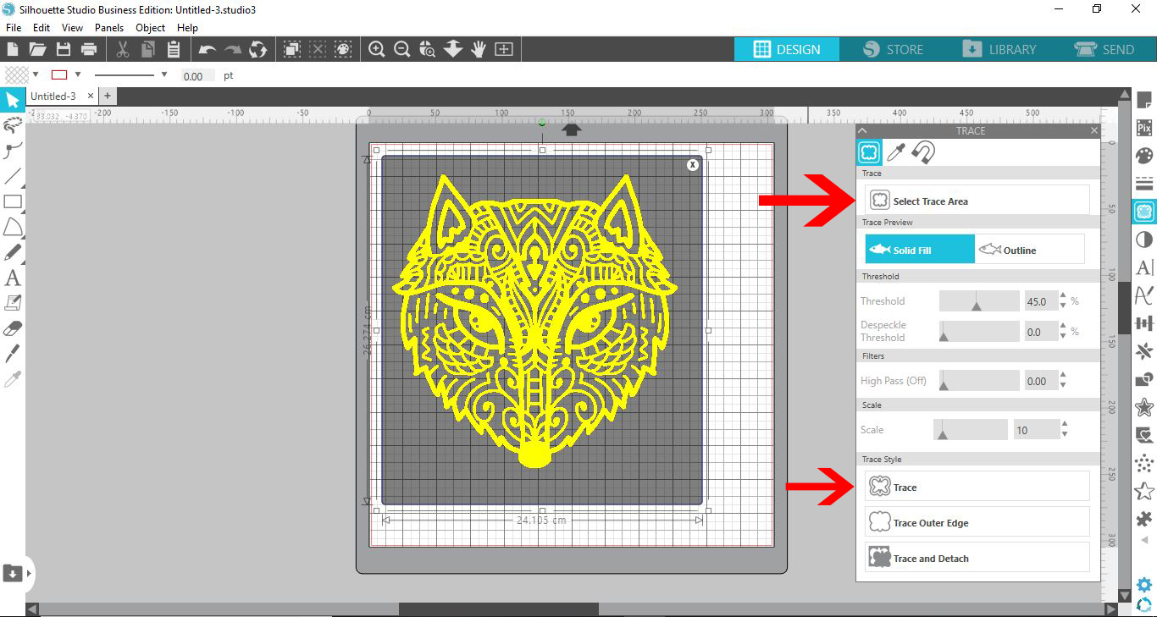The height and width of the screenshot is (617, 1157).
Task: Open the Panels menu
Action: click(109, 28)
